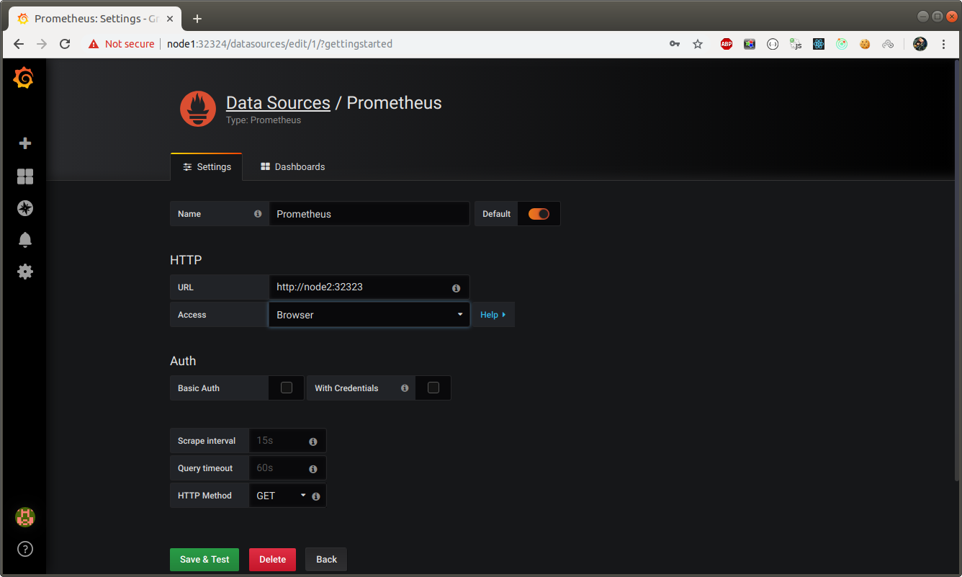Open the cookie extension icon
The image size is (962, 577).
click(865, 44)
